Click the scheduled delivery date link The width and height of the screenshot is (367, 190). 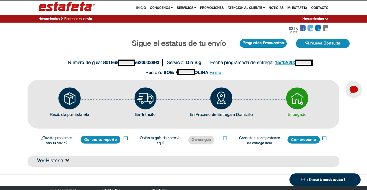point(285,63)
